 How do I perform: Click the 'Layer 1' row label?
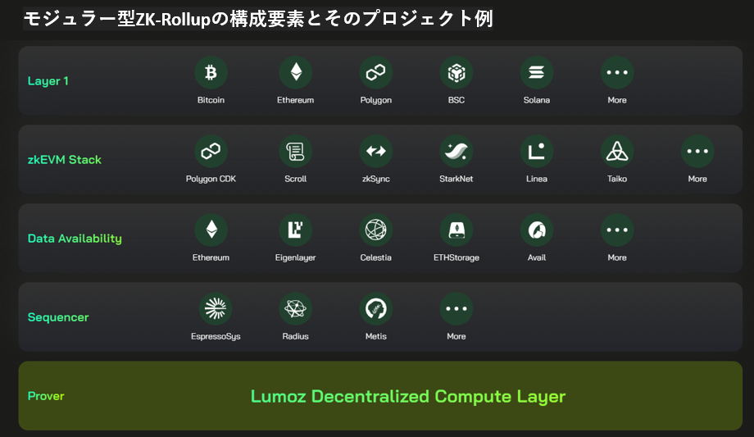click(48, 81)
